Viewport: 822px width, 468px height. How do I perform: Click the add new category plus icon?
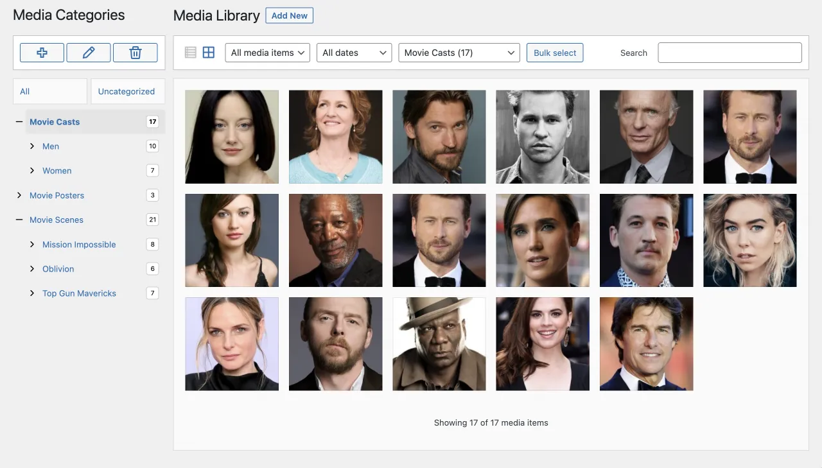tap(42, 53)
